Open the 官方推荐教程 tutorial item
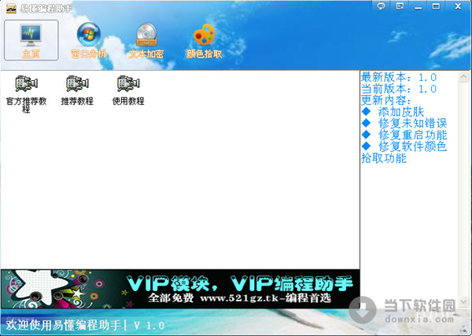The image size is (472, 336). point(26,94)
